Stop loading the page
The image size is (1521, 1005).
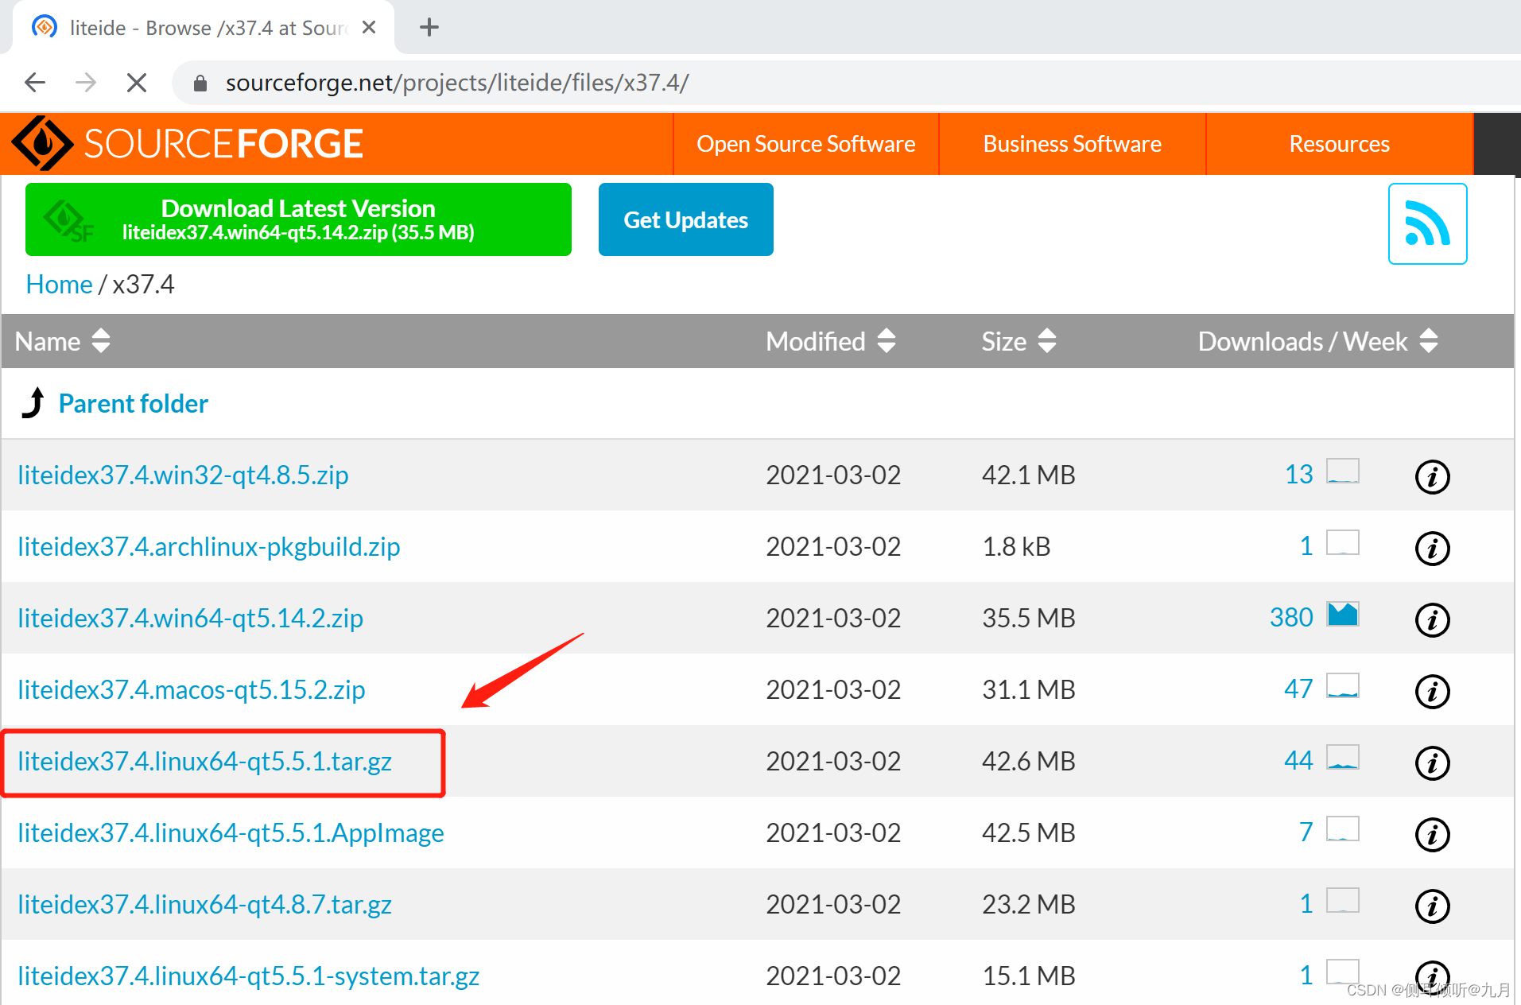137,83
